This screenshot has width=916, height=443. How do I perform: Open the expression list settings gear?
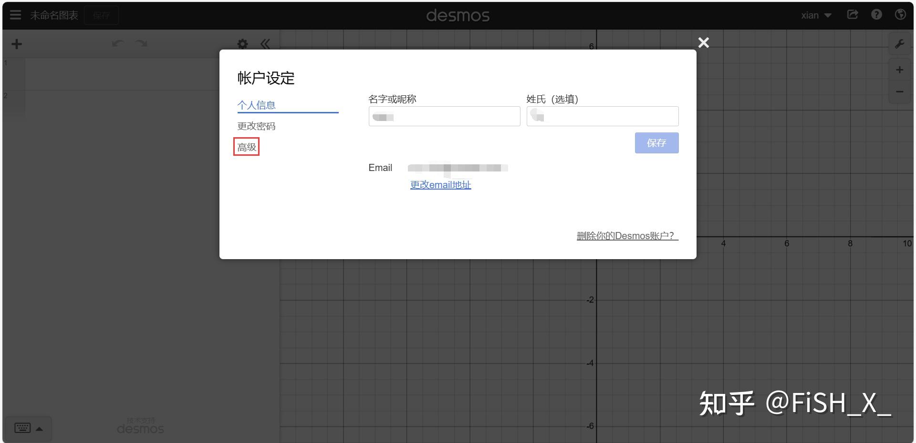(x=243, y=44)
